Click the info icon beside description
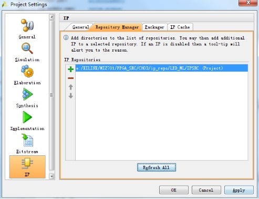 click(66, 37)
